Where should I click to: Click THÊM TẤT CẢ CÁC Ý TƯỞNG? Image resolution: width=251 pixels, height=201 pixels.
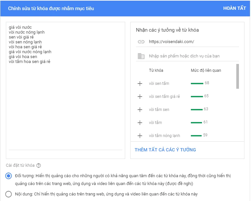[x=165, y=150]
